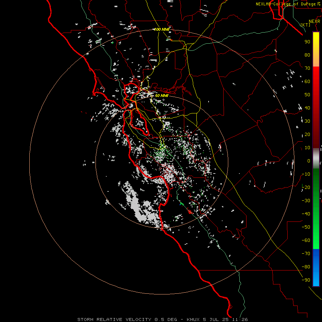The width and height of the screenshot is (322, 322).
Task: Click the "100 NMI" range ring label
Action: 162,30
